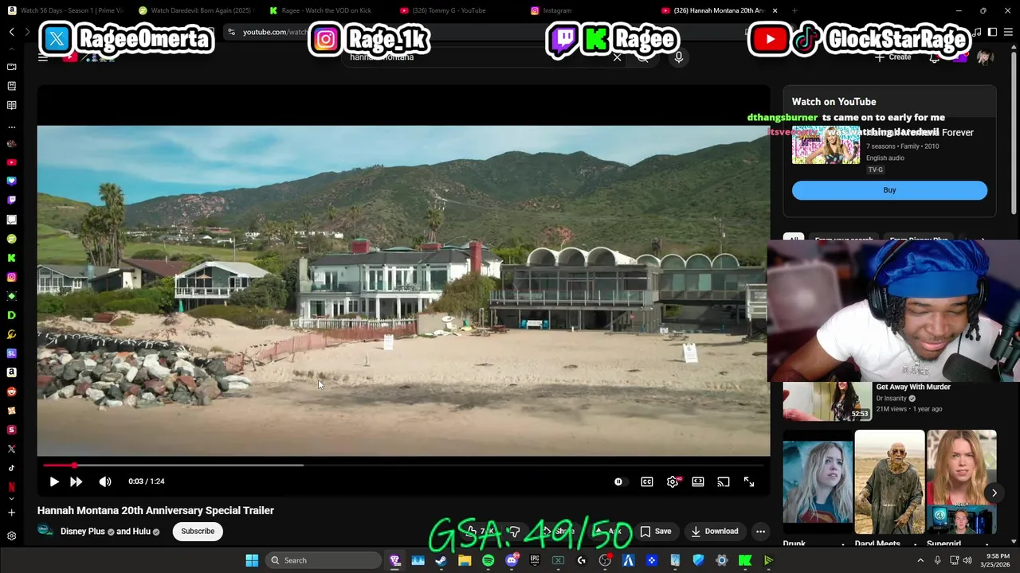Screen dimensions: 1020x573
Task: Open Amazon in the browser sidebar
Action: (x=11, y=372)
